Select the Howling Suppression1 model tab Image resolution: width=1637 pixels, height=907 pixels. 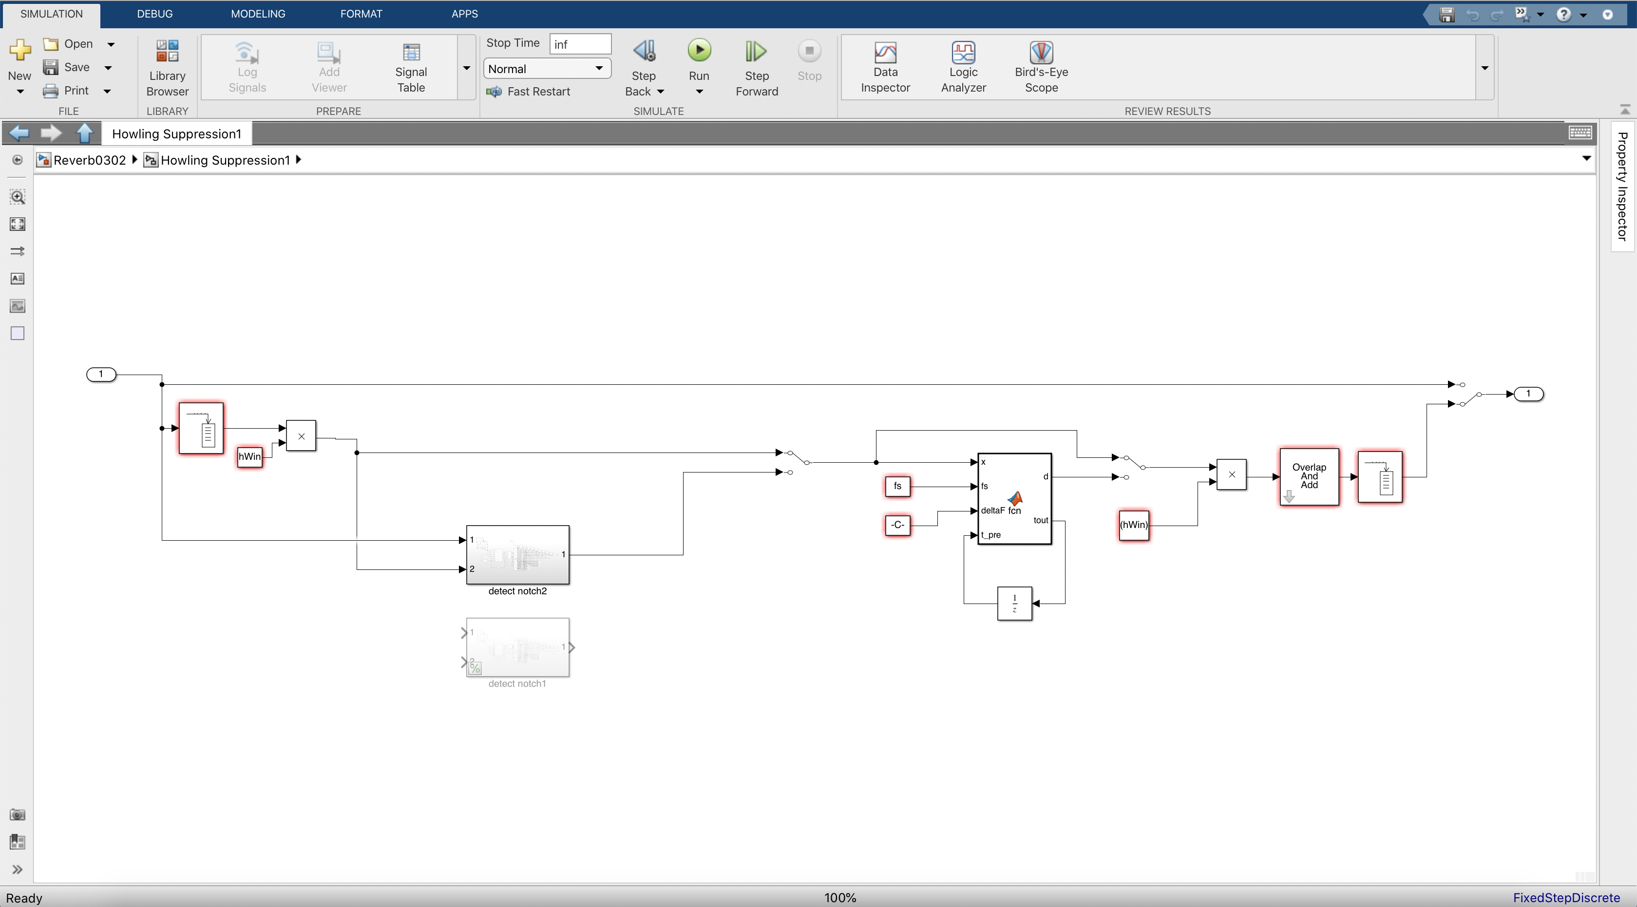[x=177, y=133]
